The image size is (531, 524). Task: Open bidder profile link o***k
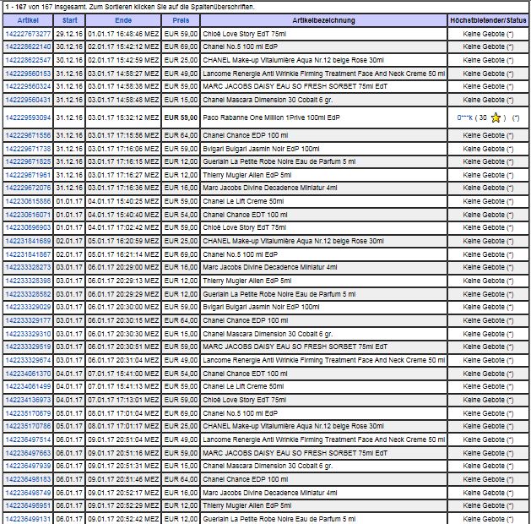click(x=464, y=117)
